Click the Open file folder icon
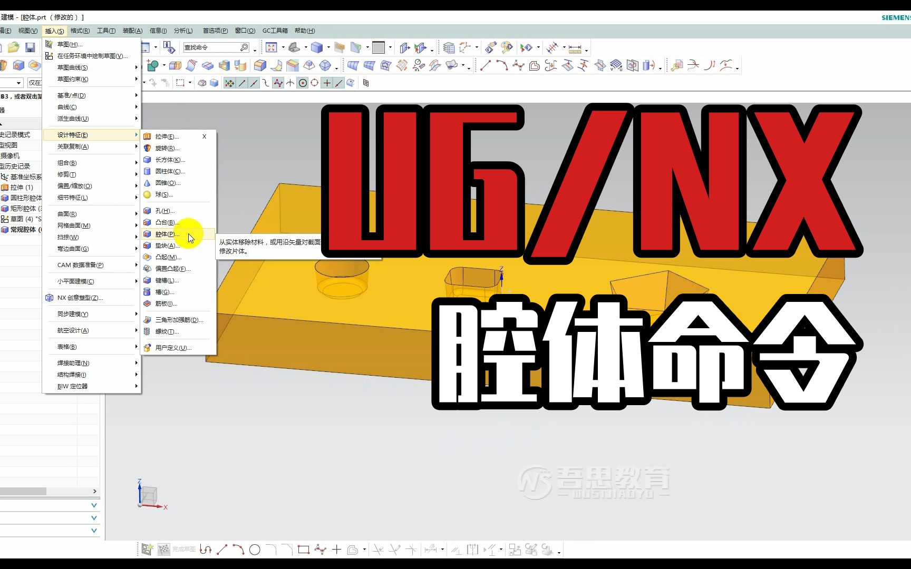The height and width of the screenshot is (569, 911). [14, 47]
